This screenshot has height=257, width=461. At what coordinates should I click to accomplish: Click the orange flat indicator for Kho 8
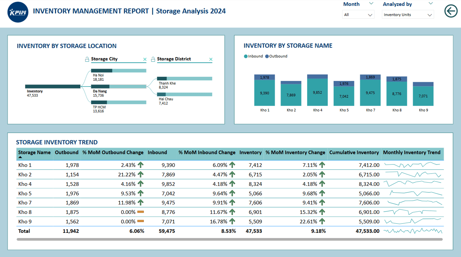coord(141,212)
